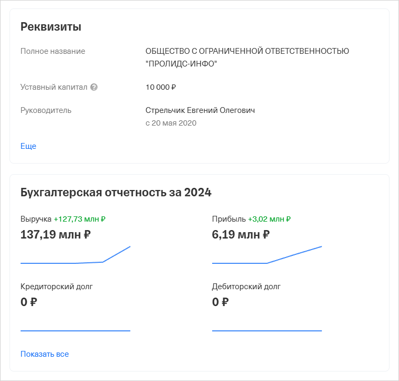Screen dimensions: 399x381
Task: Click the help icon beside Уставный капитал
Action: (x=94, y=87)
